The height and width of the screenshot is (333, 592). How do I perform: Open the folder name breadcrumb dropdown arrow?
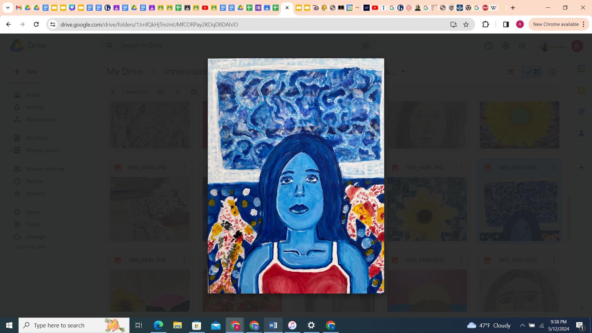pyautogui.click(x=403, y=72)
